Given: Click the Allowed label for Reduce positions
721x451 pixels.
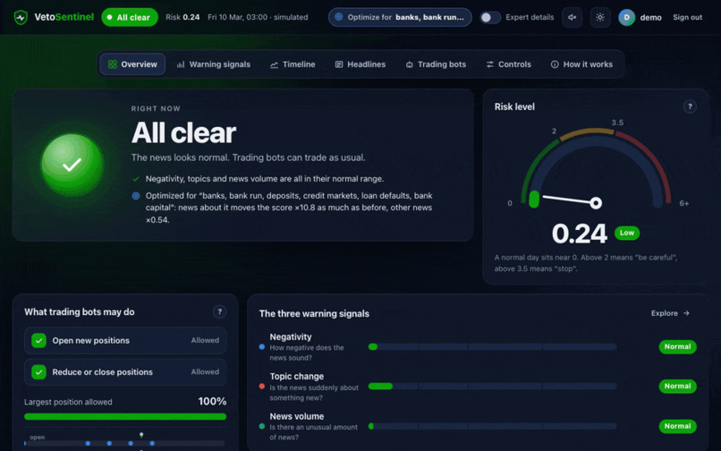Looking at the screenshot, I should 205,372.
